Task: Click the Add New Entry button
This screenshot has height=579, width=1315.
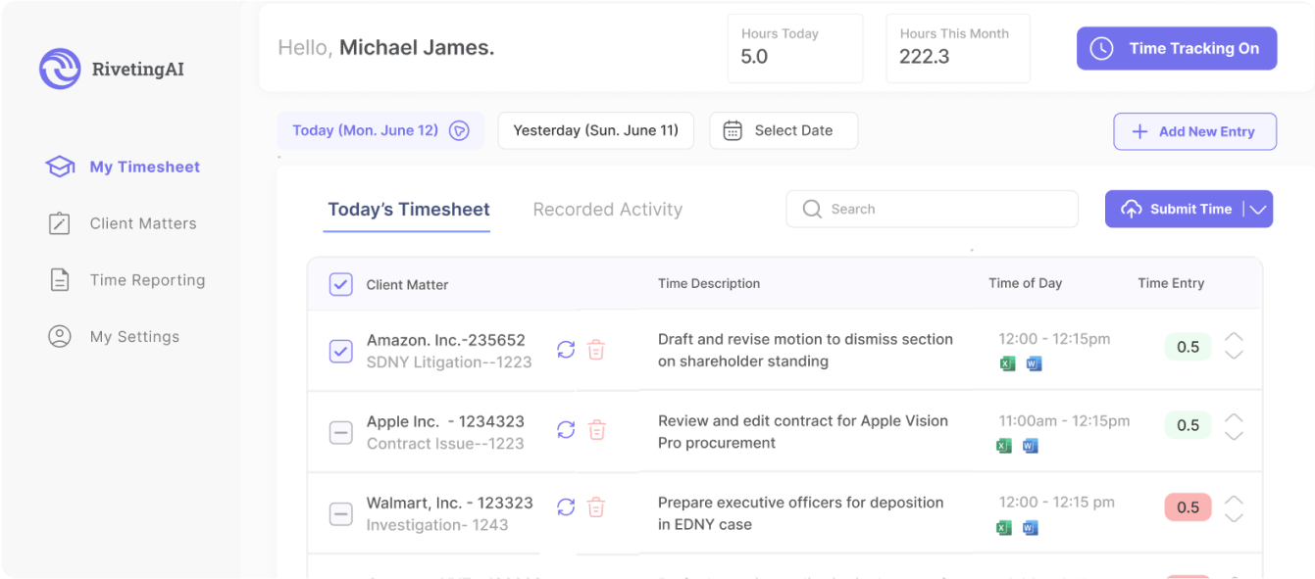Action: point(1193,131)
